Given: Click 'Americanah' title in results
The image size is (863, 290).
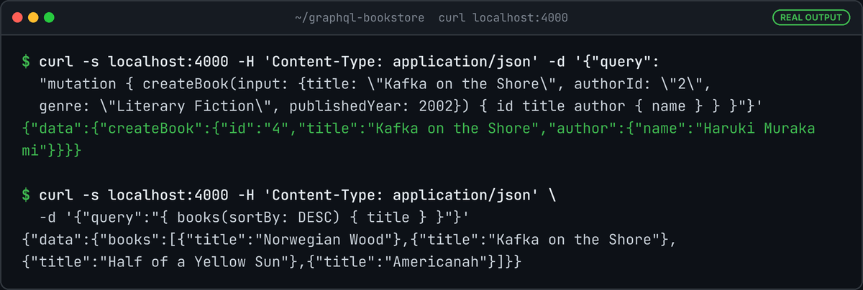Looking at the screenshot, I should (445, 262).
